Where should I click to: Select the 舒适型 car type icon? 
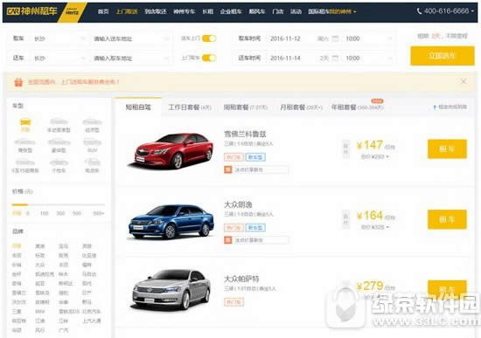coord(25,142)
